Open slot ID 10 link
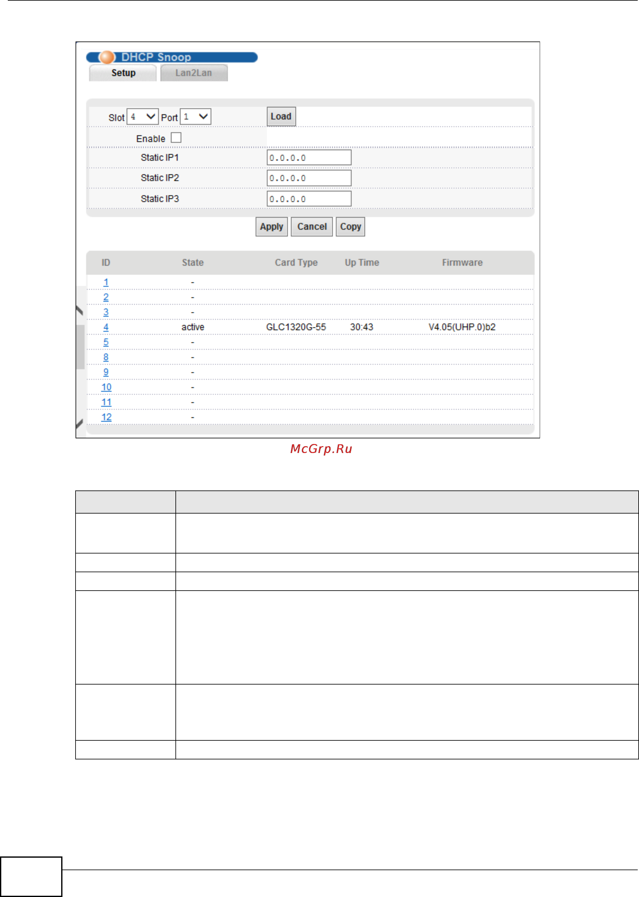639x897 pixels. (106, 388)
